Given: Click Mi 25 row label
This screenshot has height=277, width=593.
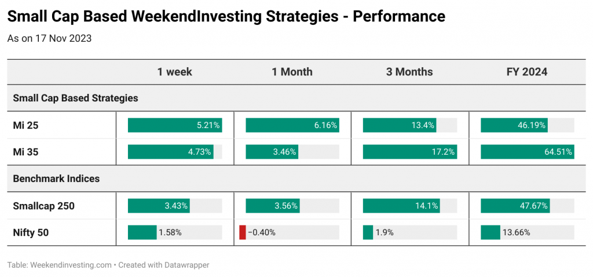Looking at the screenshot, I should (25, 125).
